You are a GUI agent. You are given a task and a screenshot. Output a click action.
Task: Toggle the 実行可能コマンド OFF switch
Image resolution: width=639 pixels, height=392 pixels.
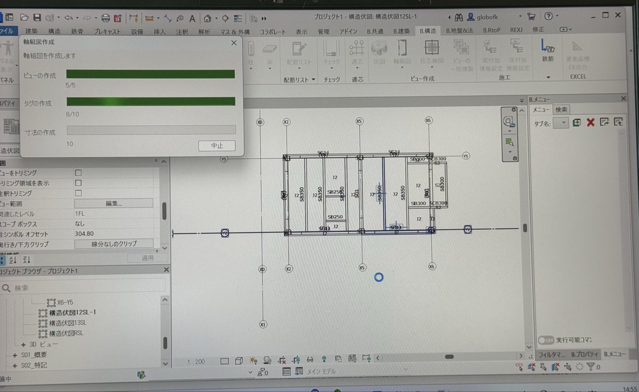tap(545, 340)
